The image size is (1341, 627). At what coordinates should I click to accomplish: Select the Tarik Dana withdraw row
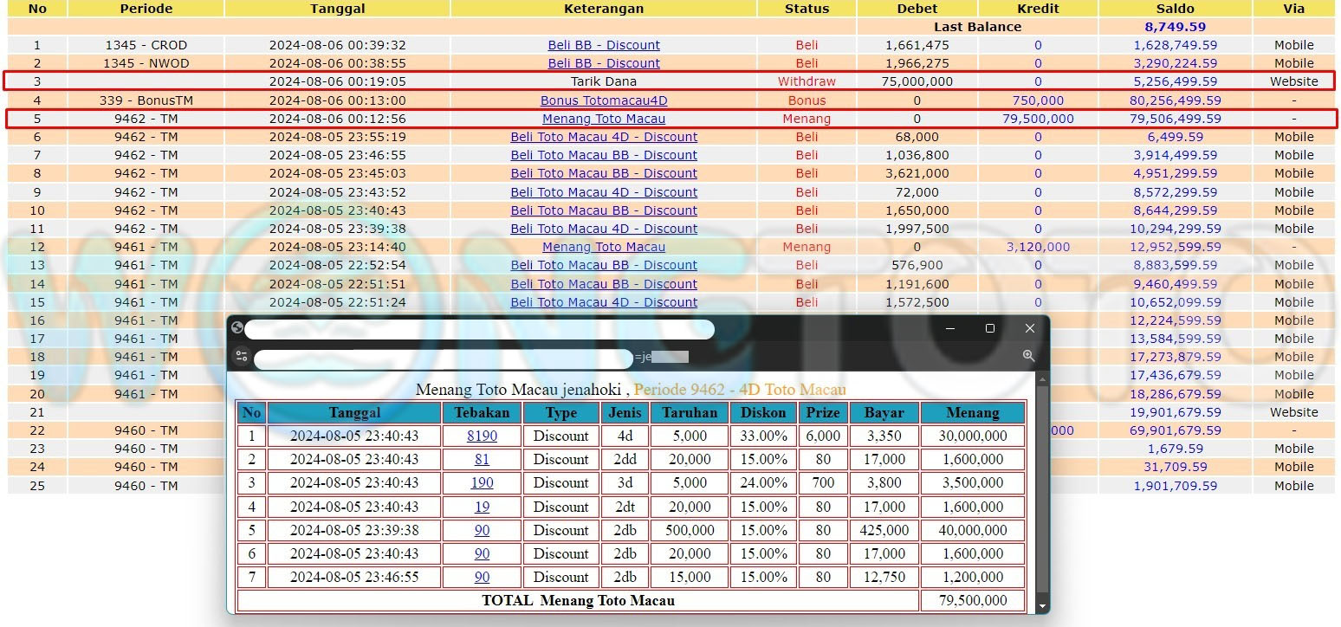click(669, 81)
